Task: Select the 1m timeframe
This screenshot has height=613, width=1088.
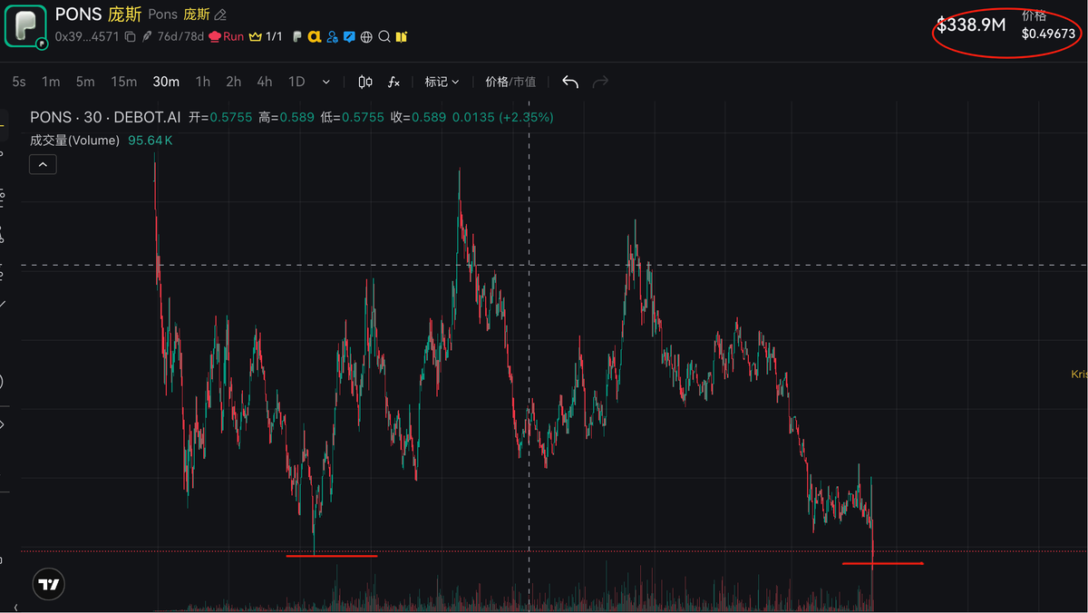Action: (x=51, y=82)
